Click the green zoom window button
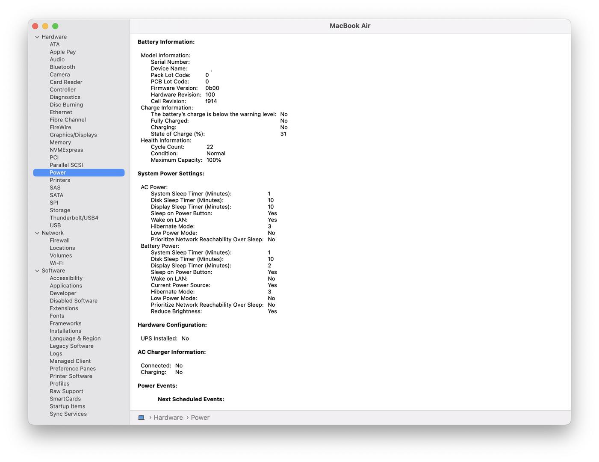This screenshot has width=599, height=462. pos(55,26)
